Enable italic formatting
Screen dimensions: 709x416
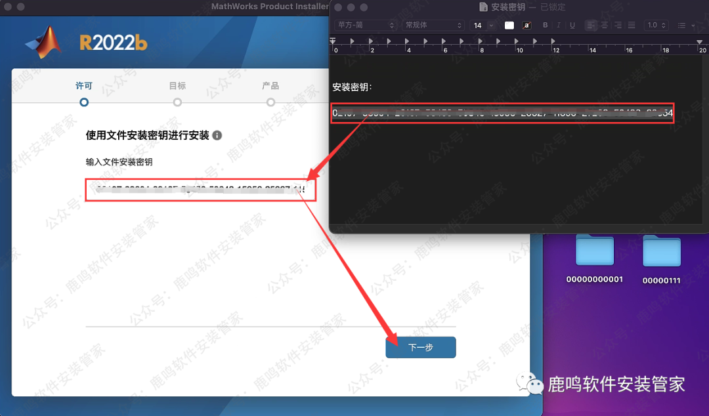[558, 25]
